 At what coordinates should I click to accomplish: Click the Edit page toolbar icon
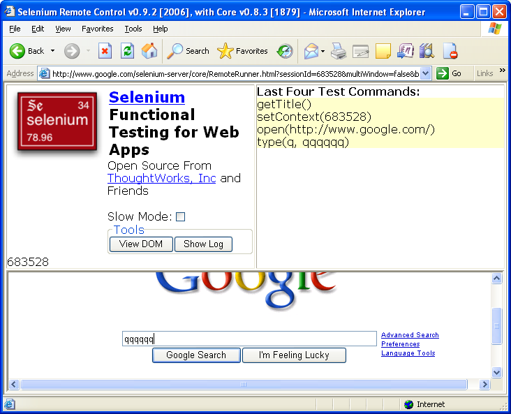tap(360, 51)
